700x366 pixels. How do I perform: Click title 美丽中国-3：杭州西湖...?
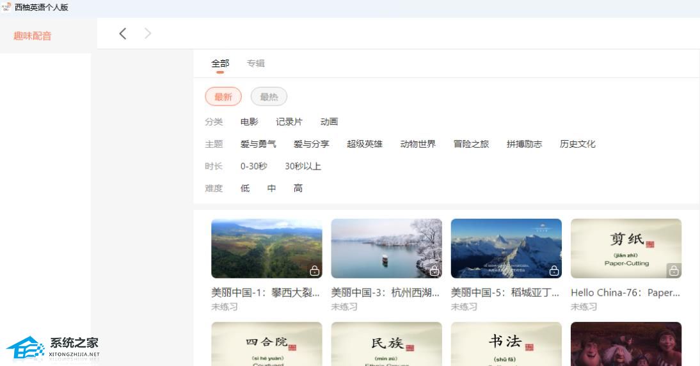click(385, 293)
